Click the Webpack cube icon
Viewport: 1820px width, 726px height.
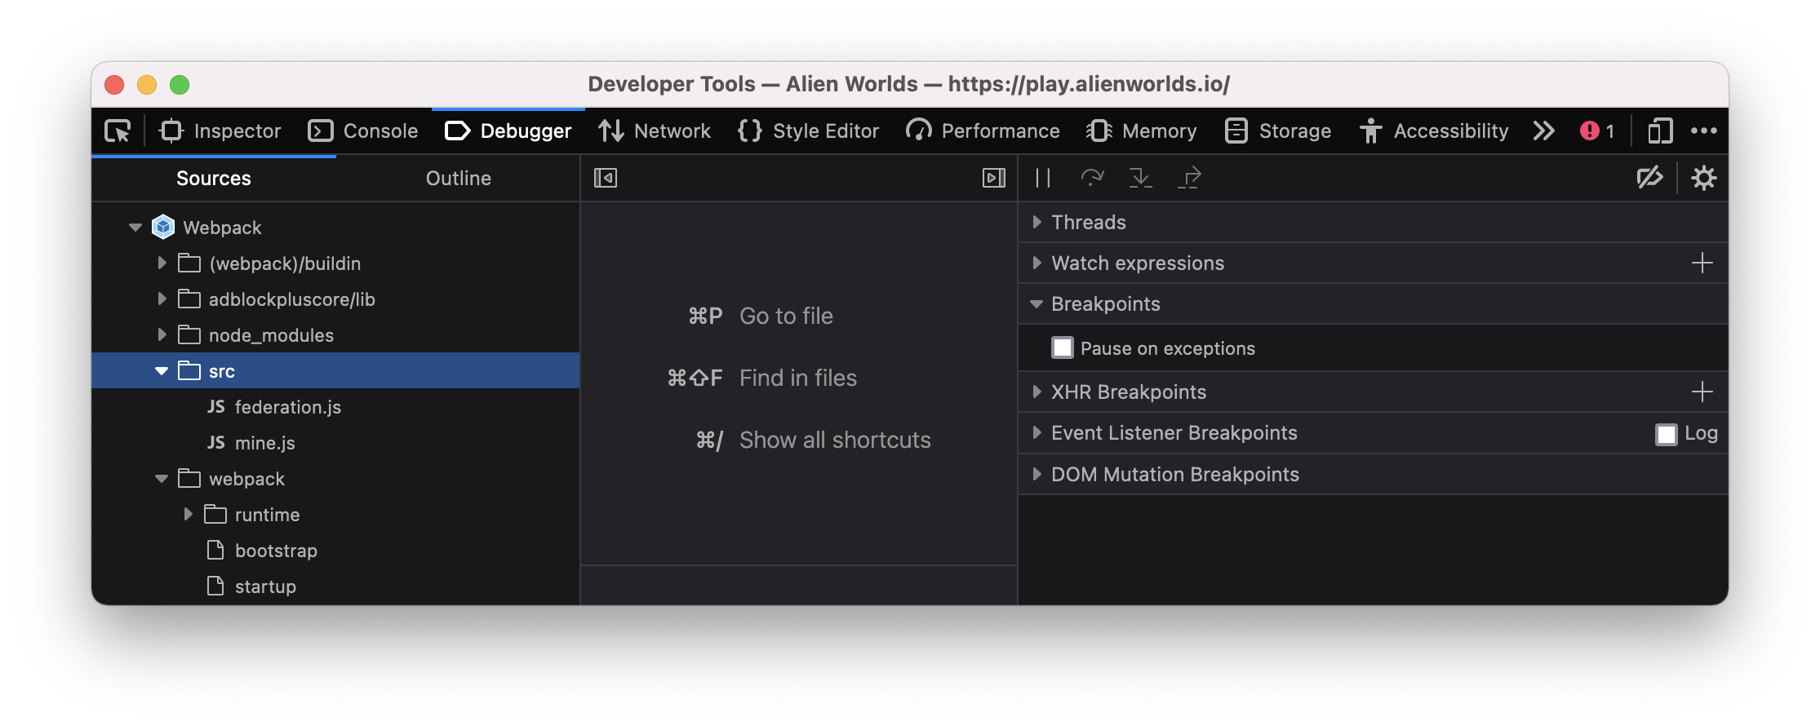click(x=163, y=227)
